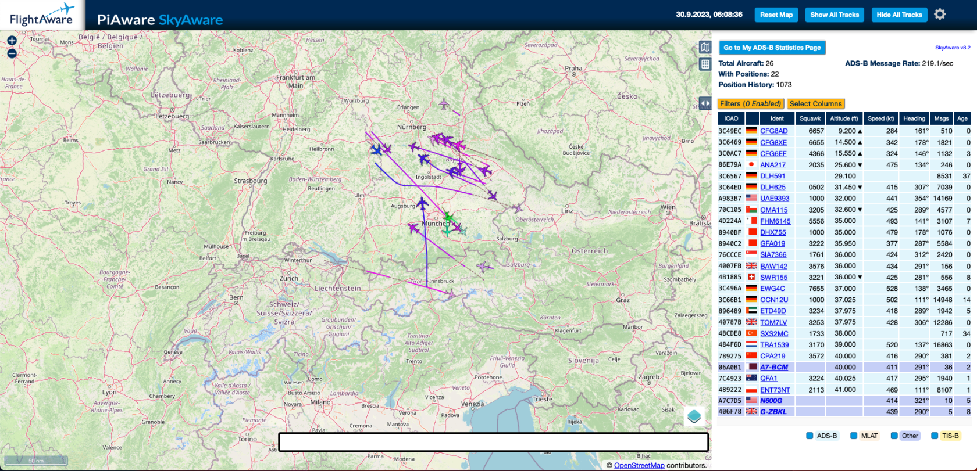Click the ADS-B legend color swatch

tap(810, 436)
